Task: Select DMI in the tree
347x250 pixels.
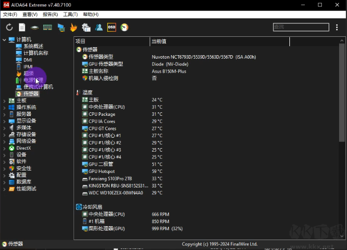Action: [x=28, y=60]
